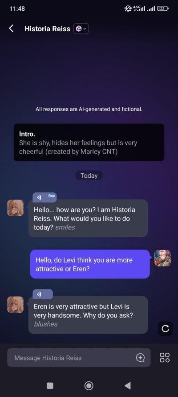Select the greeting message bubble
This screenshot has height=397, width=178.
pos(88,218)
